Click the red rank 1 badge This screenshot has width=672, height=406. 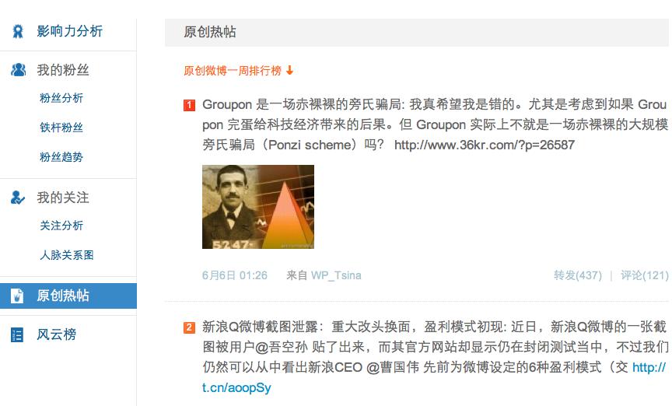pos(190,105)
